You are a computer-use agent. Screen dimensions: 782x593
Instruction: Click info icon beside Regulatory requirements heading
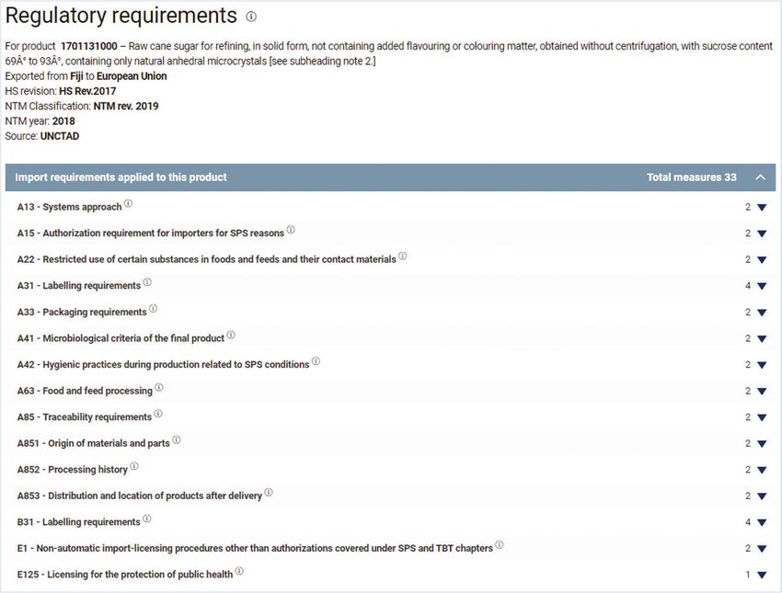click(x=251, y=17)
